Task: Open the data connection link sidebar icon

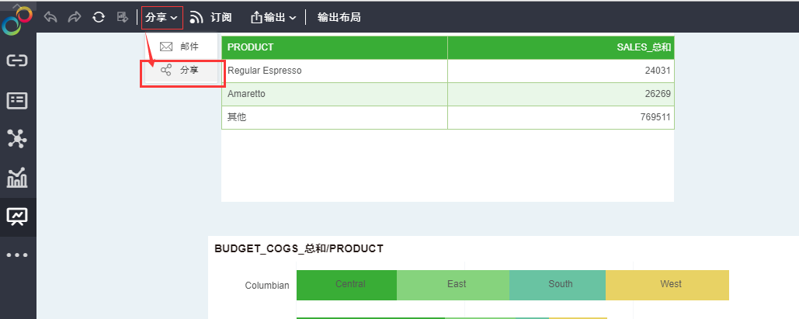Action: 17,61
